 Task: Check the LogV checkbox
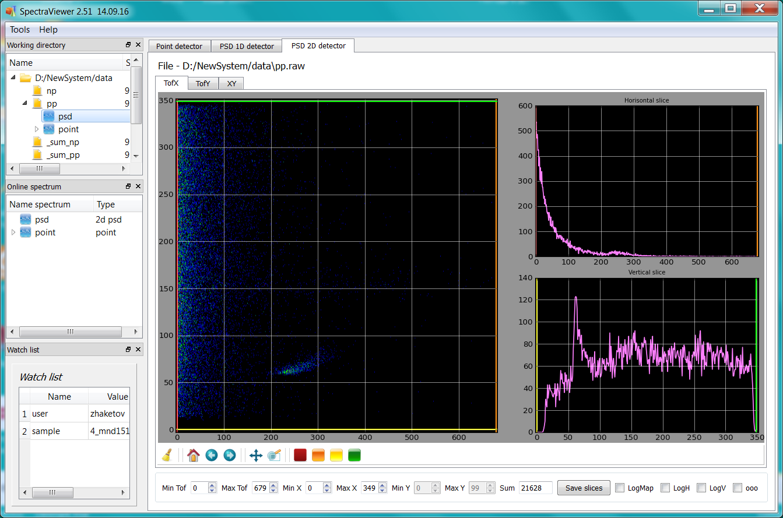(701, 488)
